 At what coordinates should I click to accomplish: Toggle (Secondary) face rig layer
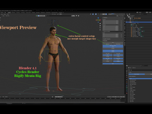[118, 44]
